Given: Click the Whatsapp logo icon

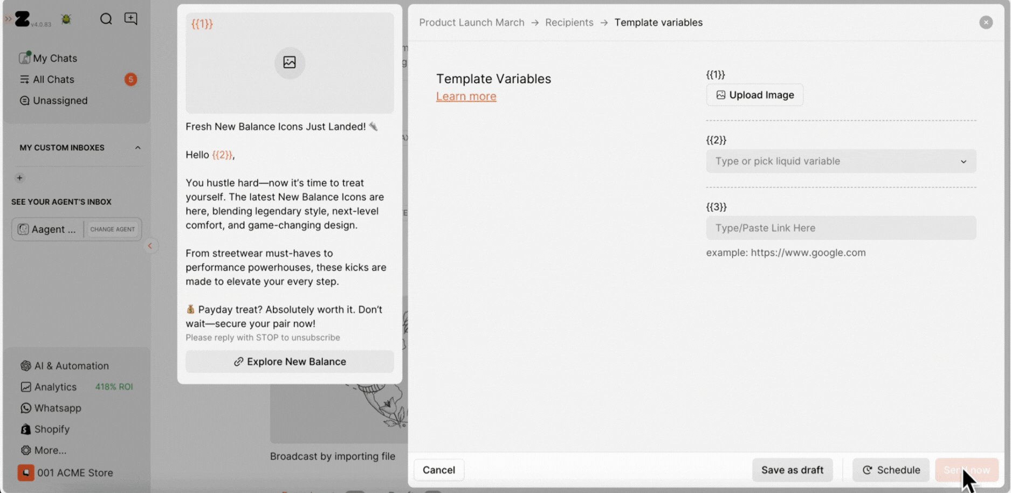Looking at the screenshot, I should point(25,408).
